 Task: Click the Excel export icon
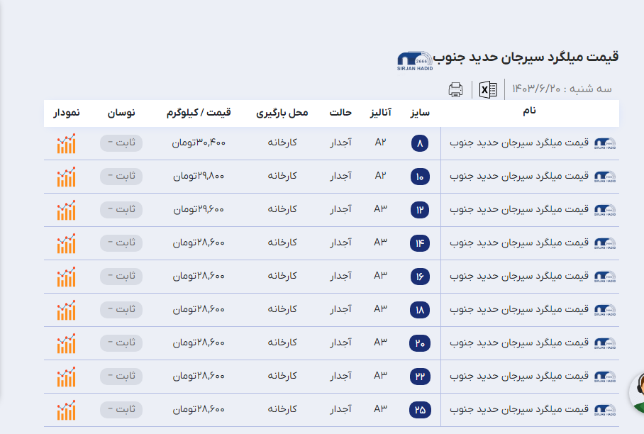coord(488,89)
